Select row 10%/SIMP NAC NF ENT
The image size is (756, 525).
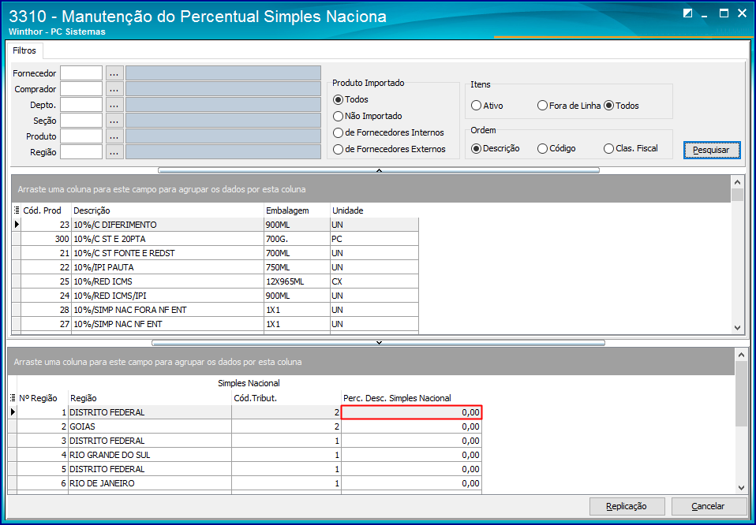[215, 324]
